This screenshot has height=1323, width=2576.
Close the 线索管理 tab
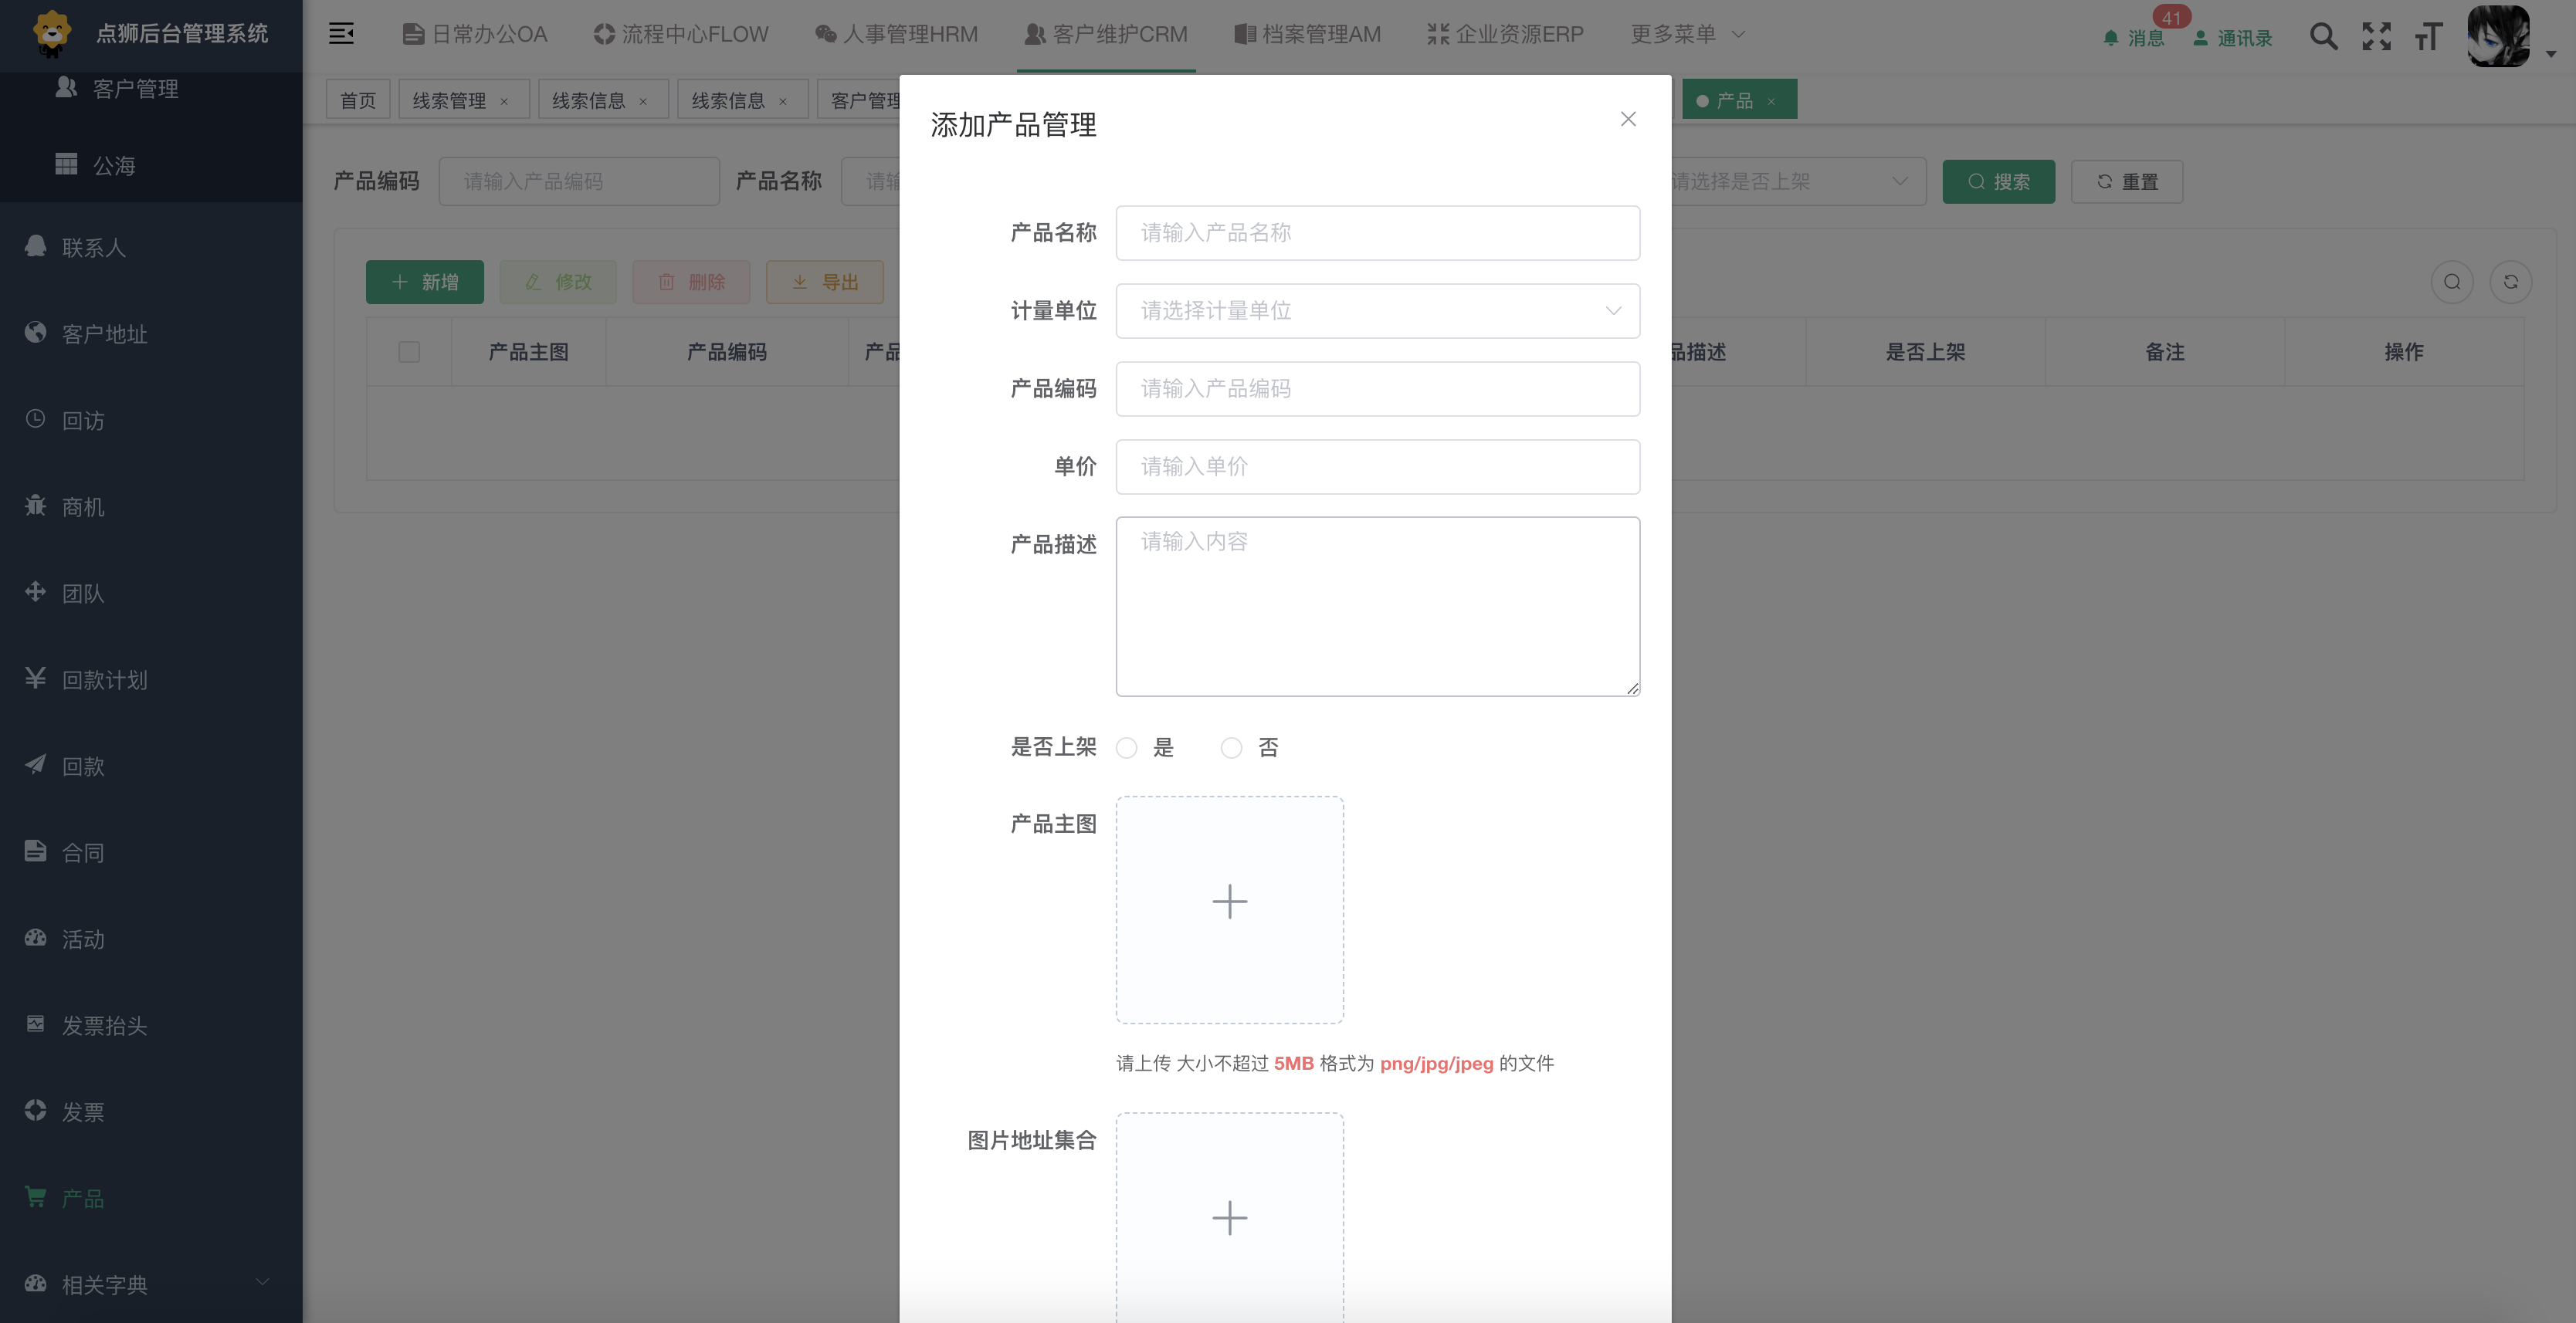click(504, 101)
